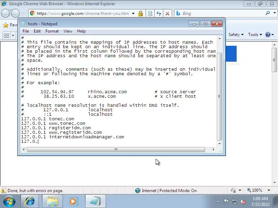Click the muted volume tray icon
Image resolution: width=278 pixels, height=208 pixels.
tap(243, 201)
